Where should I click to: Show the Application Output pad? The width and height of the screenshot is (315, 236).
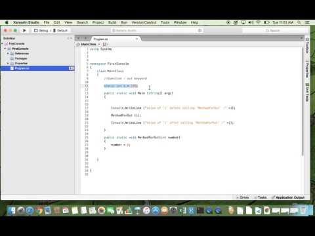point(288,197)
